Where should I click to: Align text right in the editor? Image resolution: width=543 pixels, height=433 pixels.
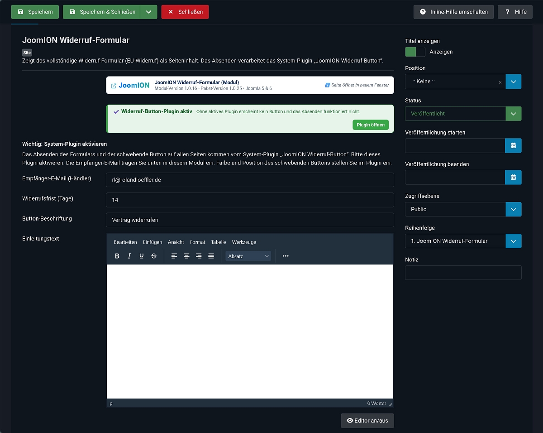[199, 256]
